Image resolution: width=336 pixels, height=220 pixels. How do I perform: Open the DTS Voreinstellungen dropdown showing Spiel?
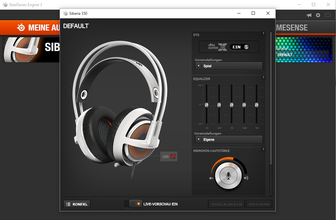229,66
